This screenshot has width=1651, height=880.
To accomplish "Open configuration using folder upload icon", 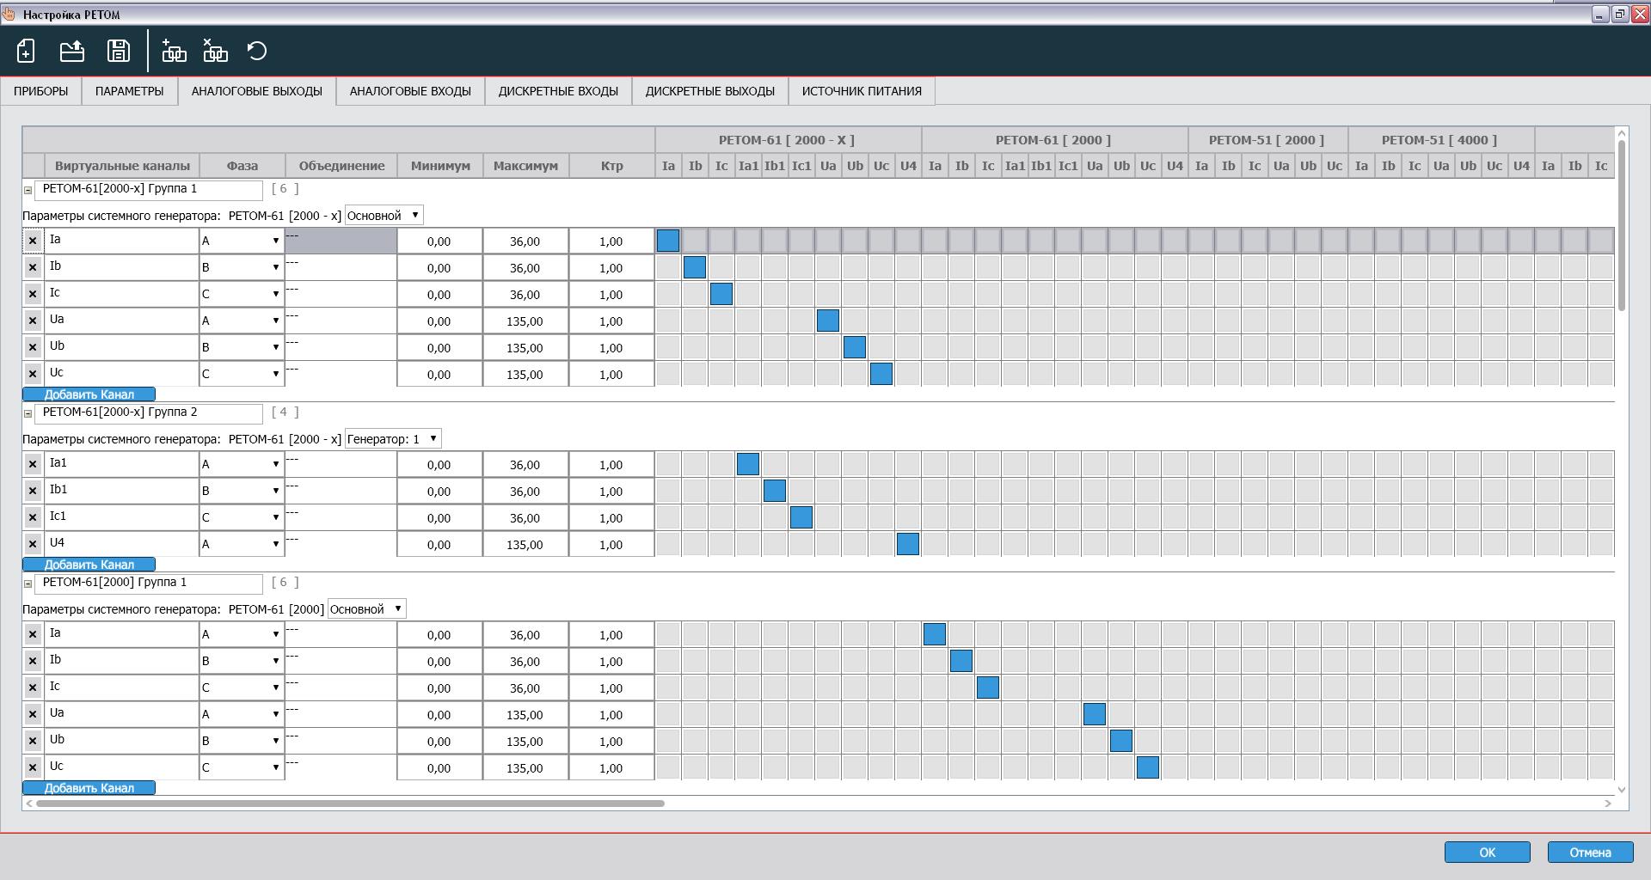I will click(72, 52).
